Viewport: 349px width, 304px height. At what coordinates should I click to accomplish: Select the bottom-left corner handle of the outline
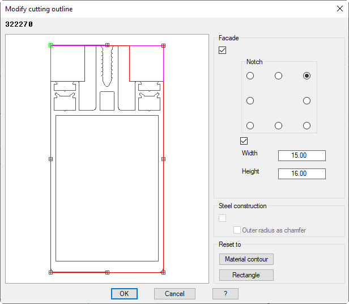[51, 272]
